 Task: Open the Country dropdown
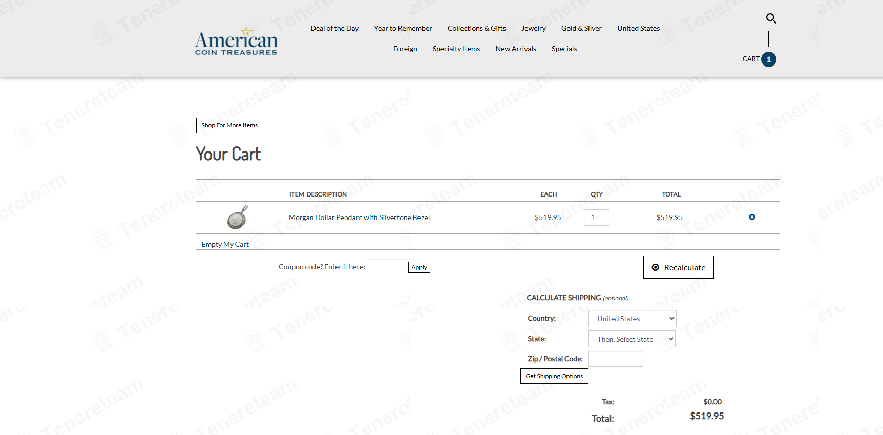coord(633,318)
